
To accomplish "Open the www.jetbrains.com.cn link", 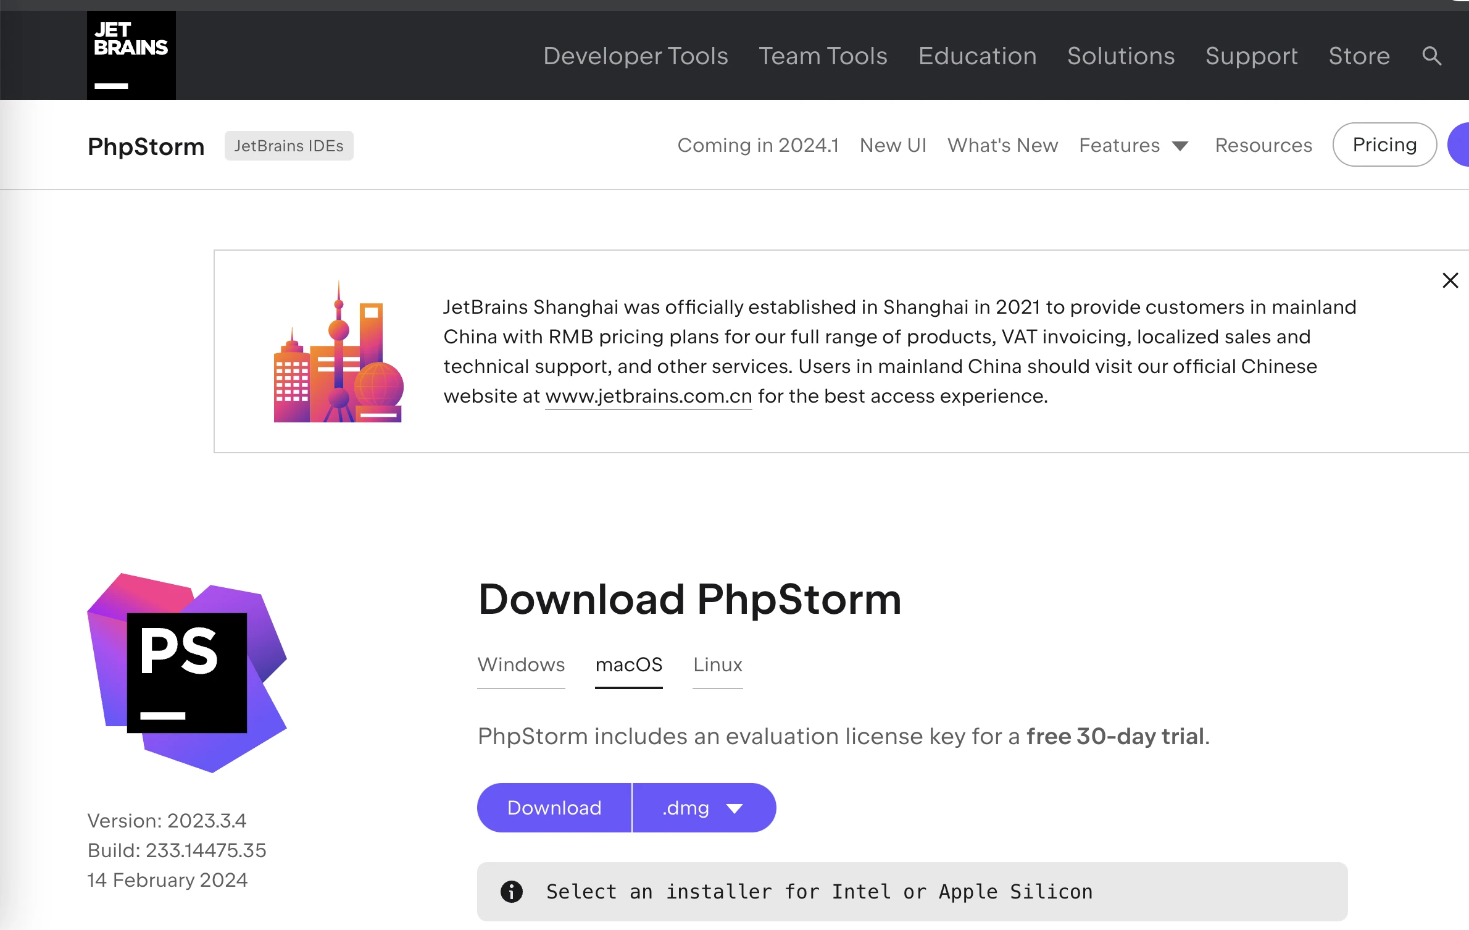I will [x=647, y=396].
